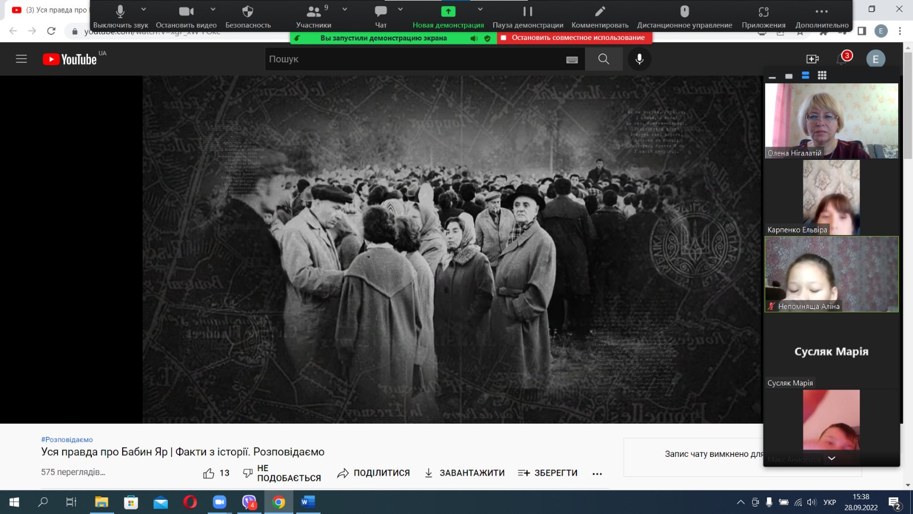Show more participants with down chevron
Viewport: 913px width, 514px height.
click(x=831, y=458)
